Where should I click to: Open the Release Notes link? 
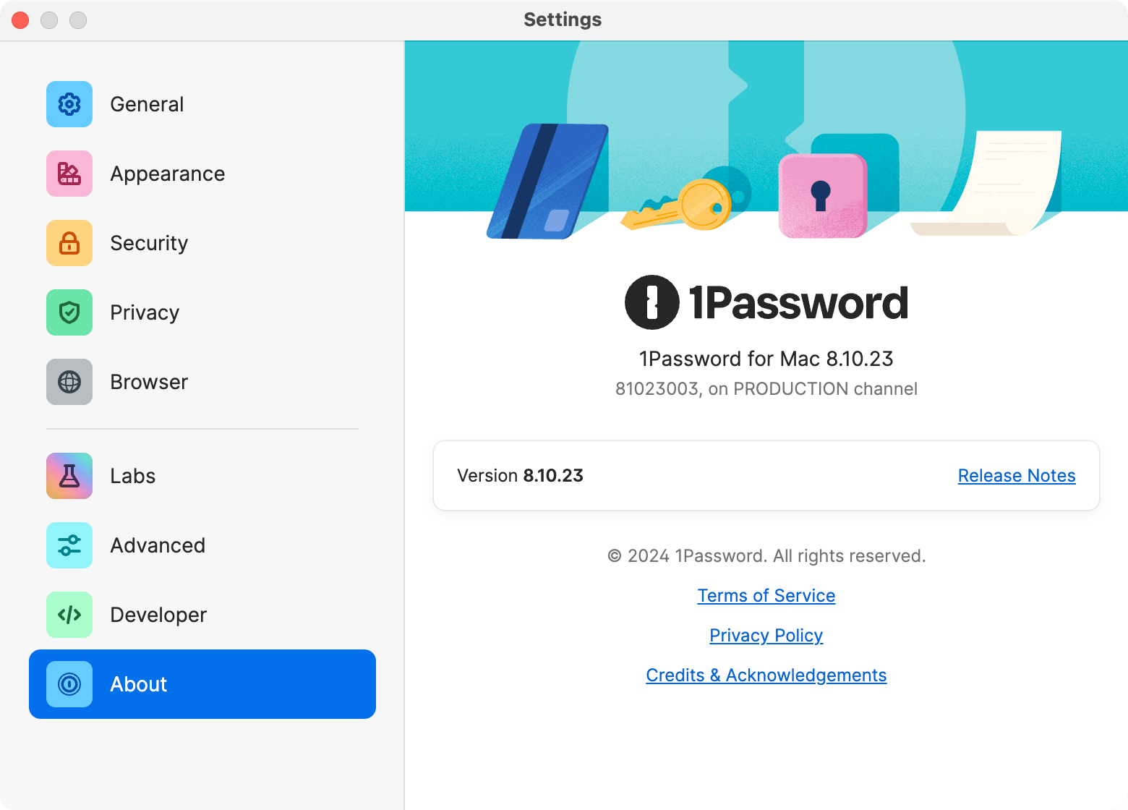point(1017,476)
